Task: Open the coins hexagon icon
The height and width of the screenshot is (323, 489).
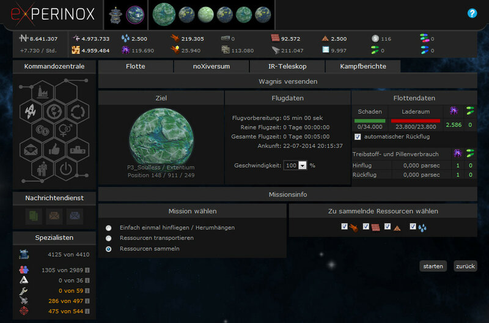Action: (x=42, y=130)
